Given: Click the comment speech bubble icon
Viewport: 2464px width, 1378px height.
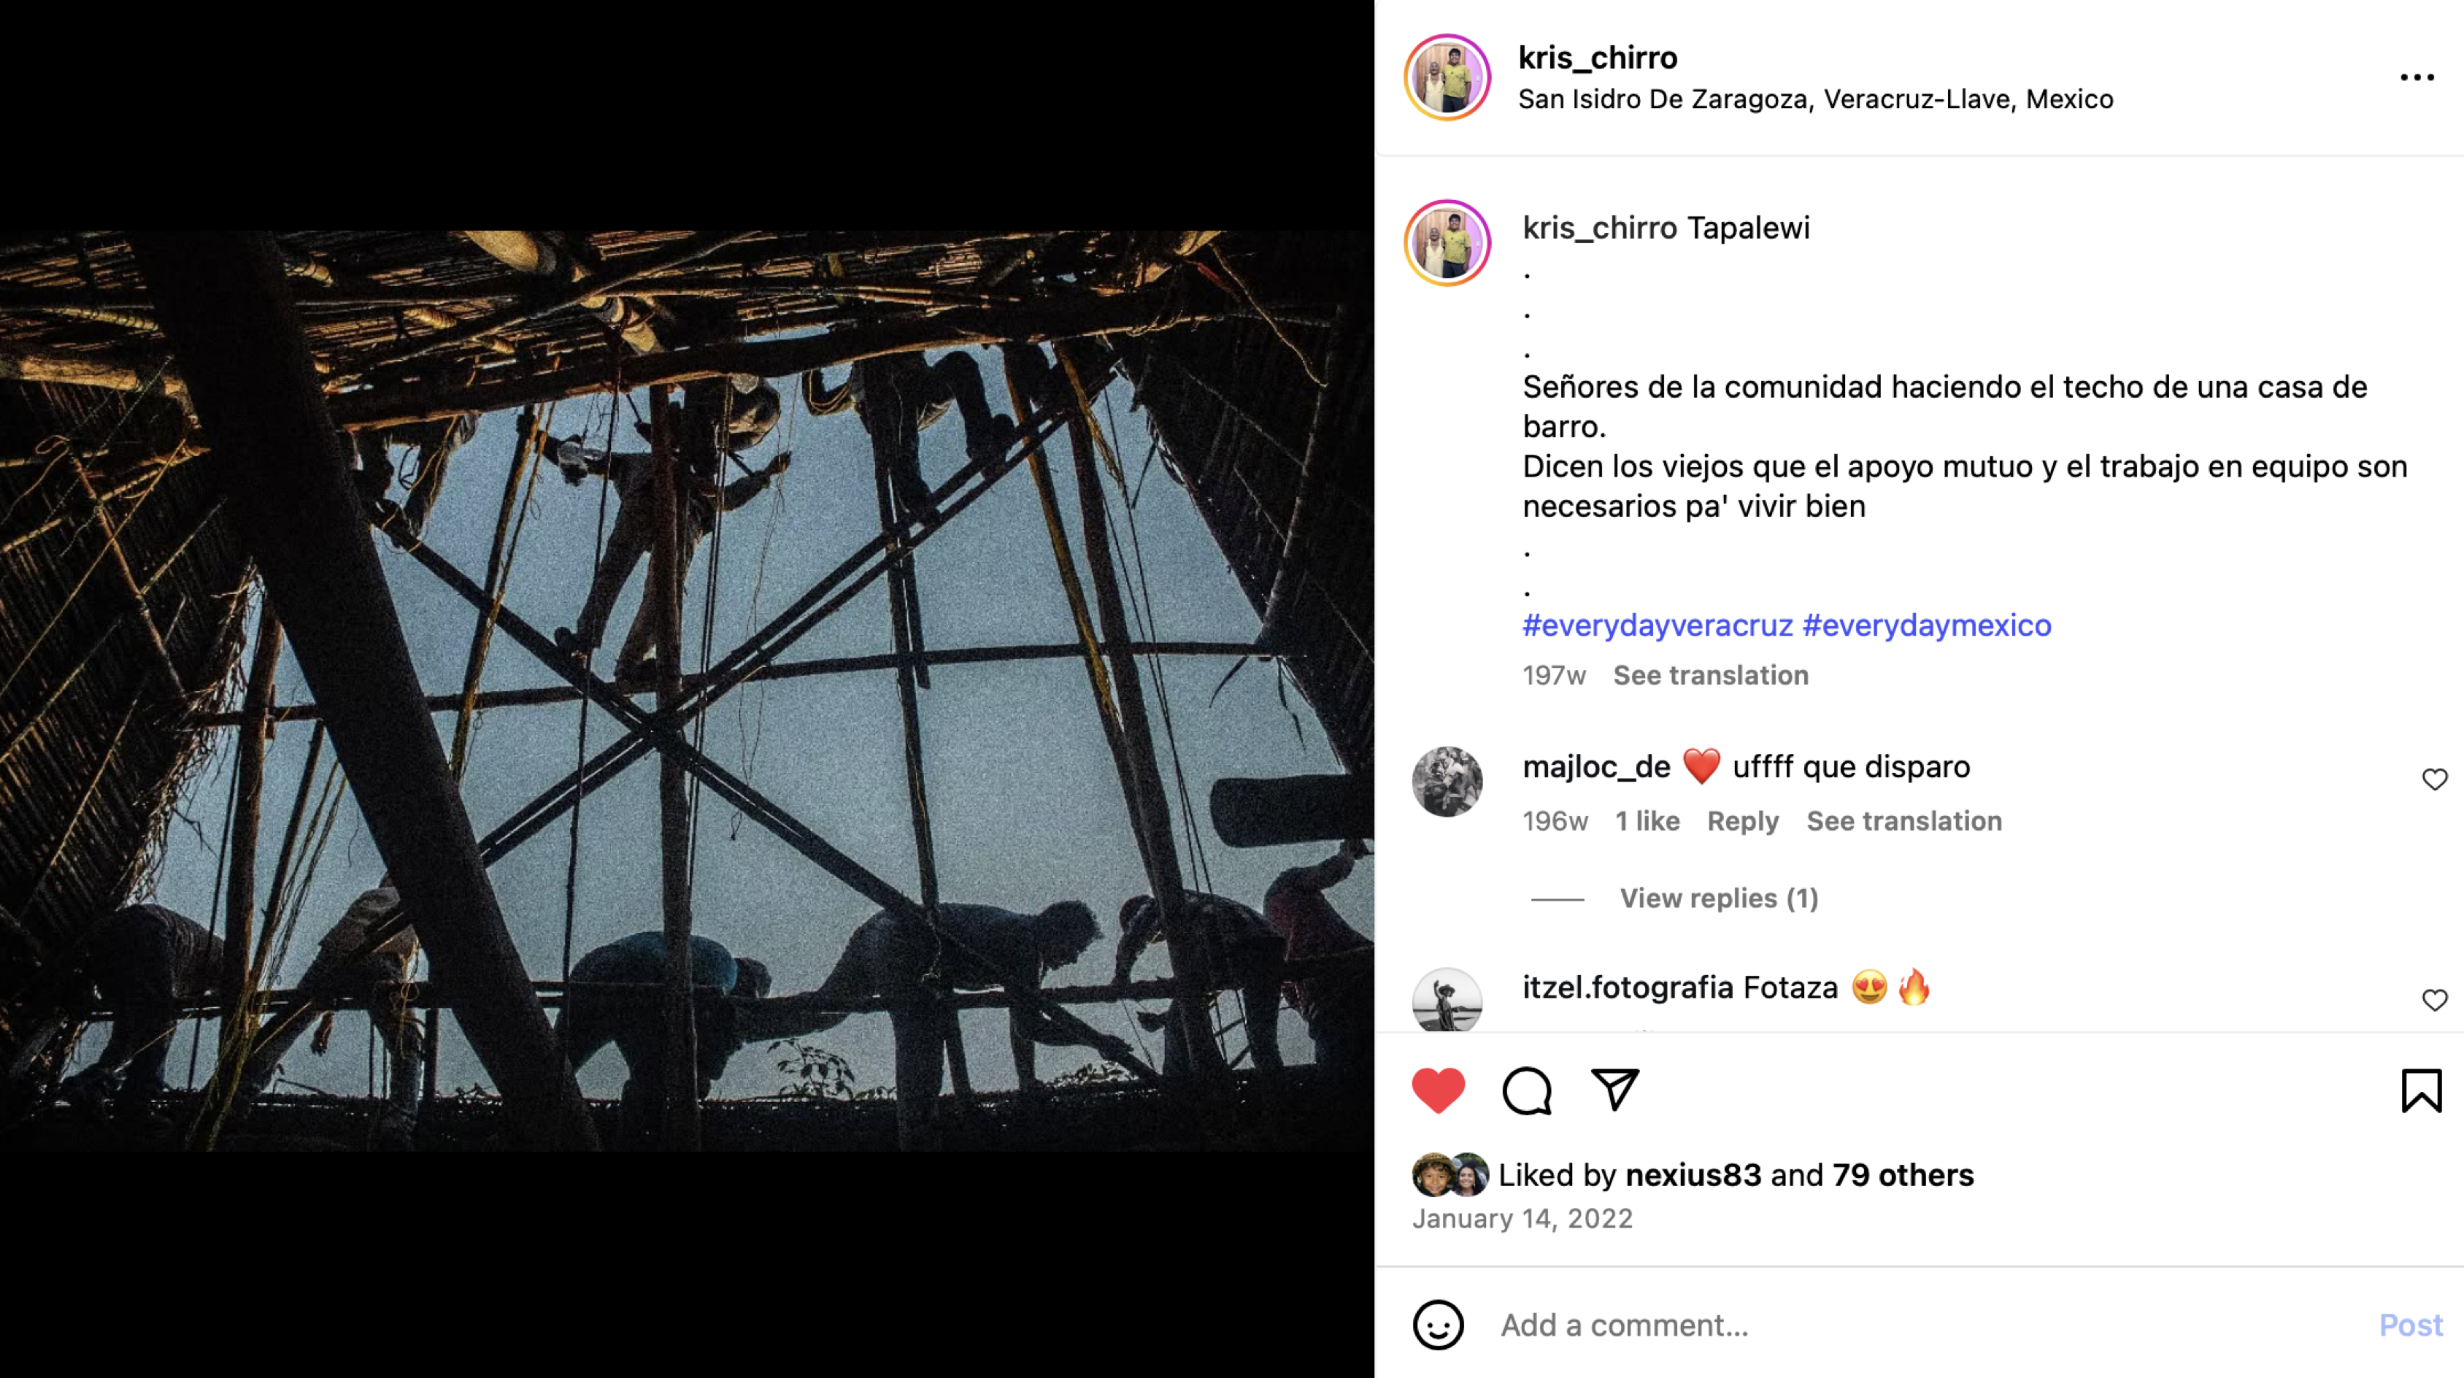Looking at the screenshot, I should coord(1527,1090).
